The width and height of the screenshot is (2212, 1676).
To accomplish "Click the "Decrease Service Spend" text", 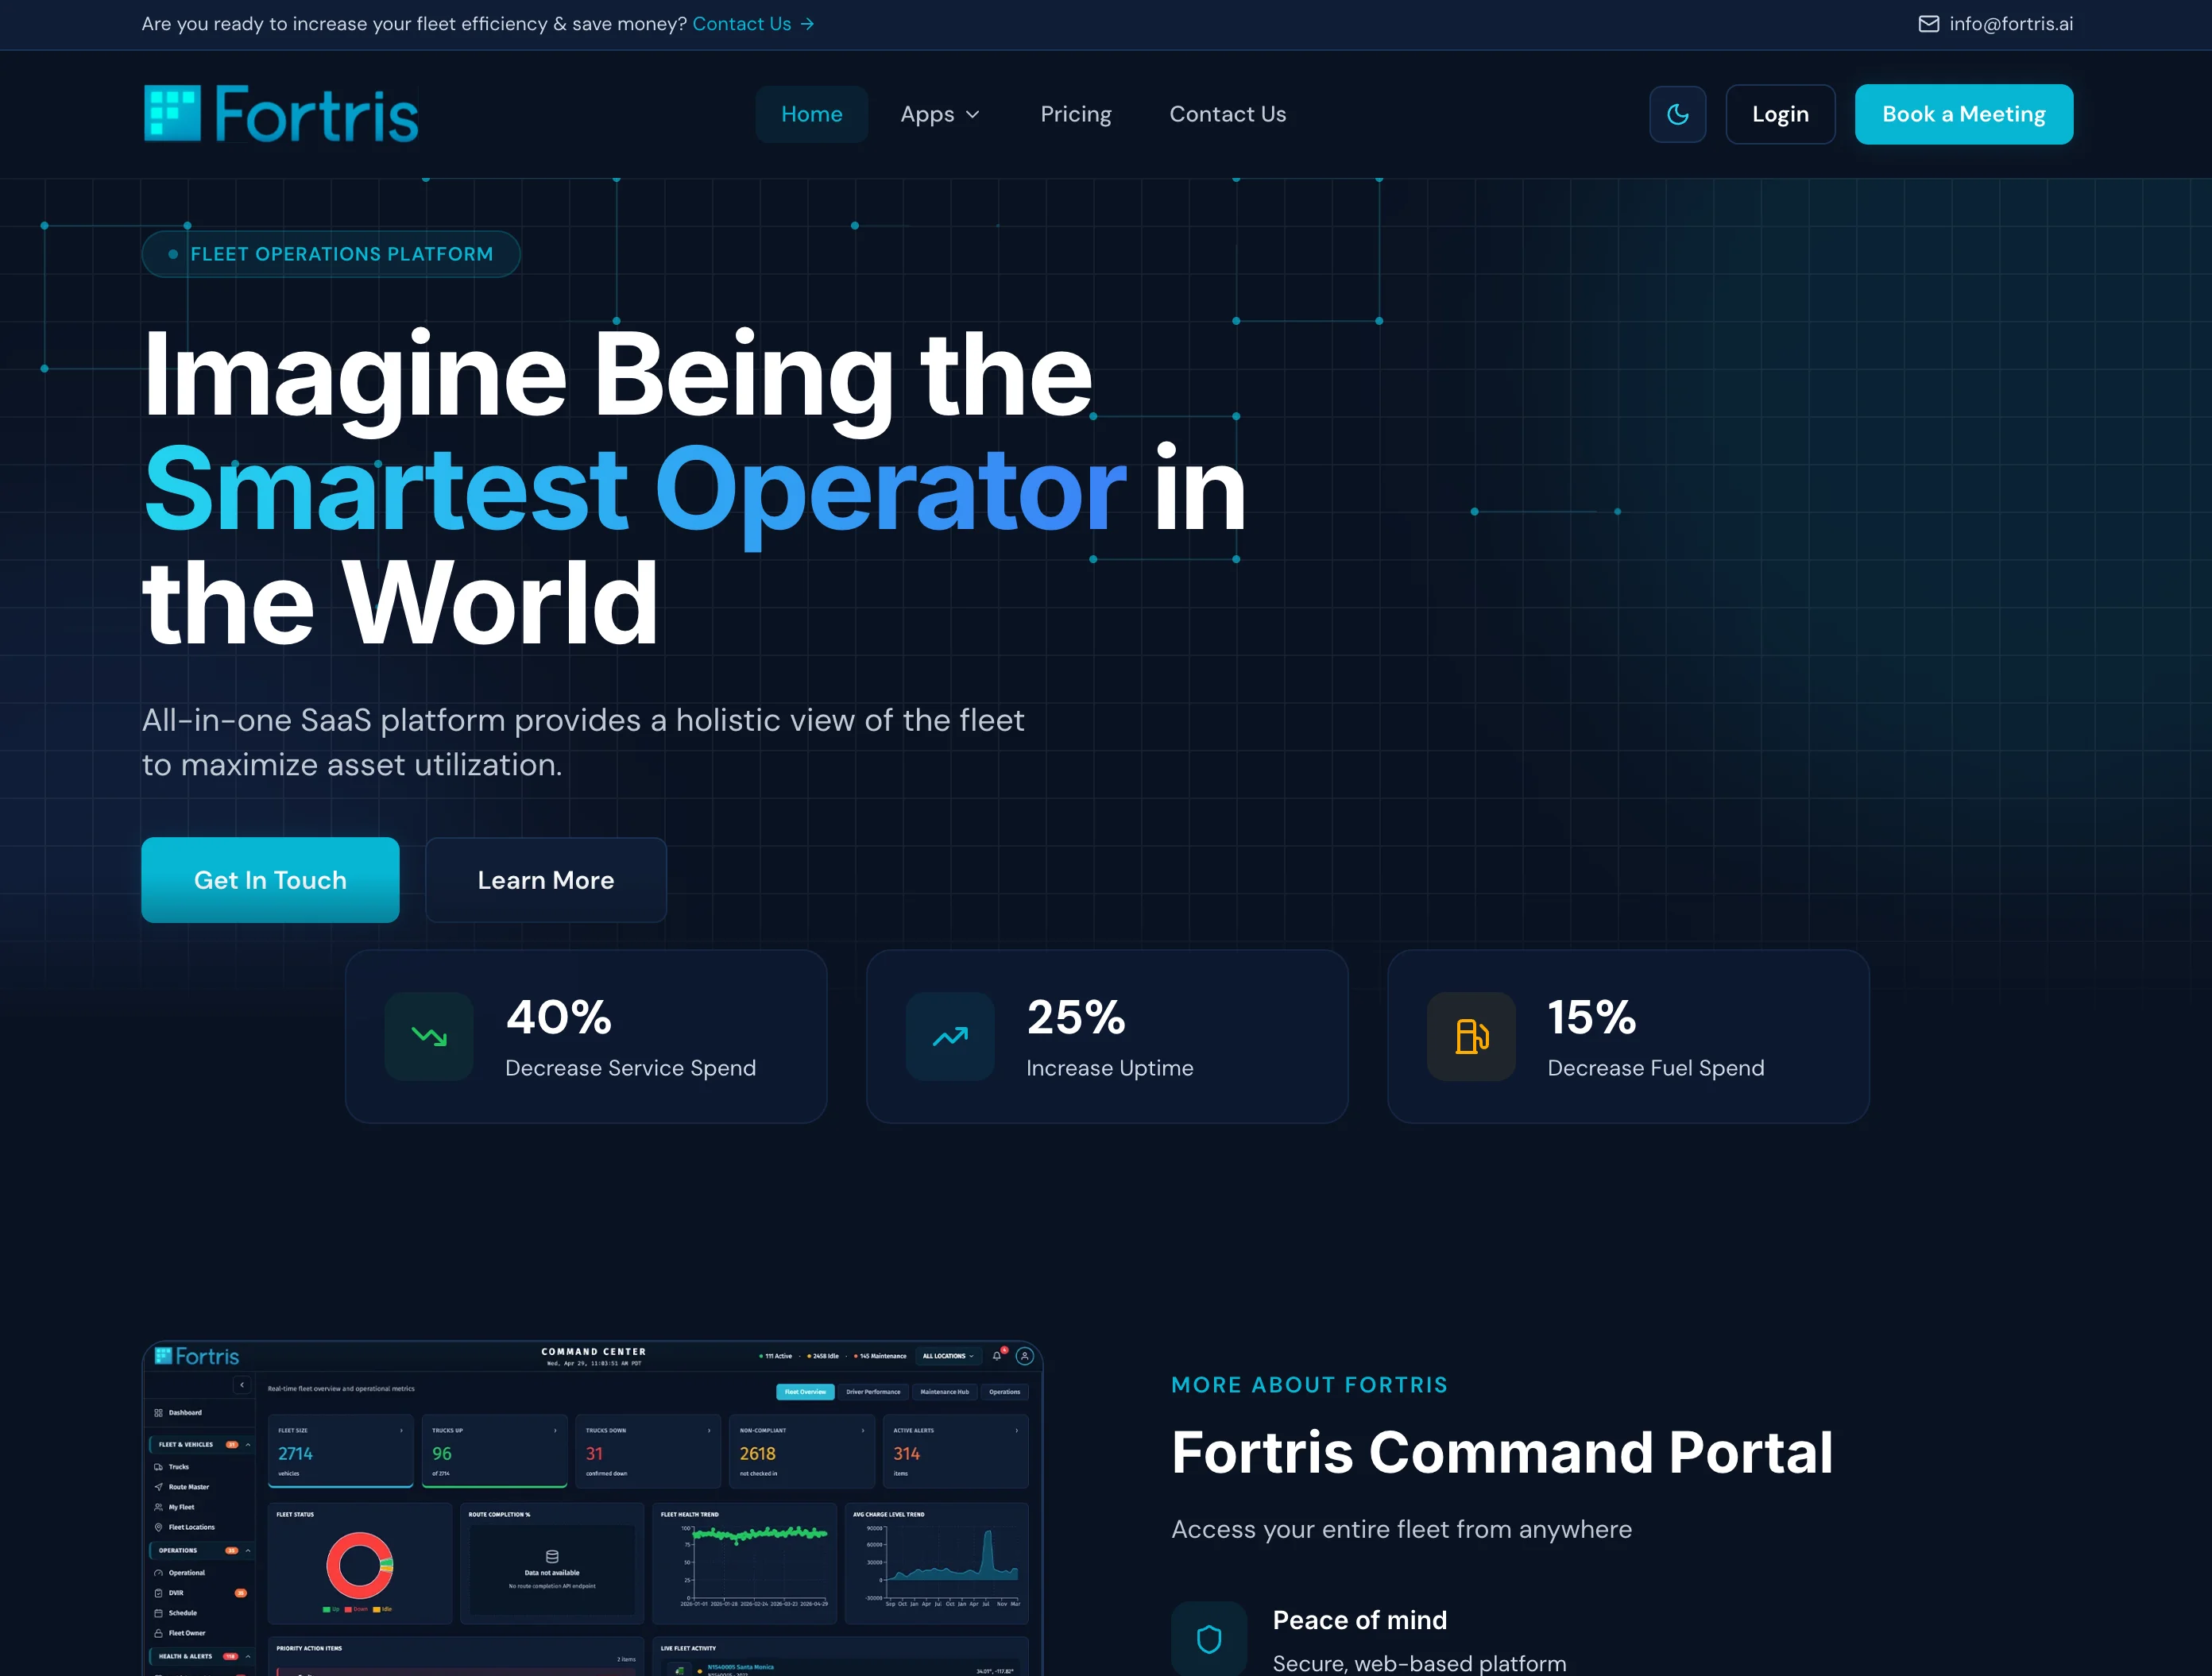I will coord(630,1068).
